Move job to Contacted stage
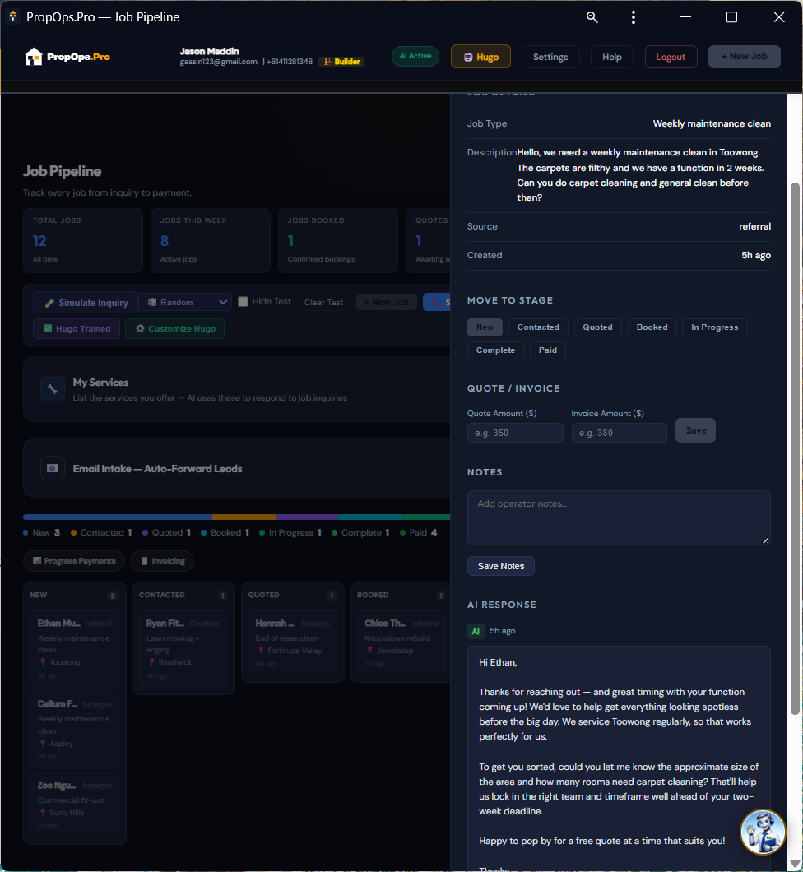 coord(538,327)
